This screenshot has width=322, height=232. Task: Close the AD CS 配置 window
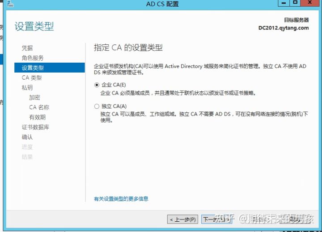point(310,3)
